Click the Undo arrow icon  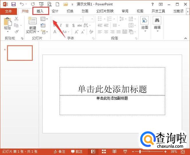click(x=22, y=4)
